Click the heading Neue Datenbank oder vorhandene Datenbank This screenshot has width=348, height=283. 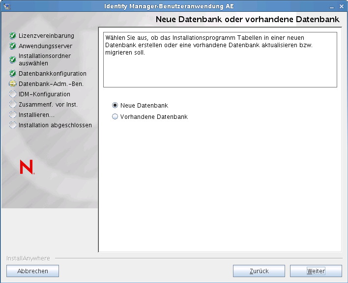click(x=247, y=19)
